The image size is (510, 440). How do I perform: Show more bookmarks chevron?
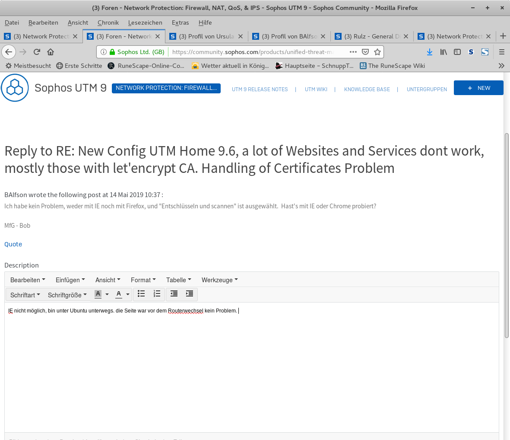501,66
